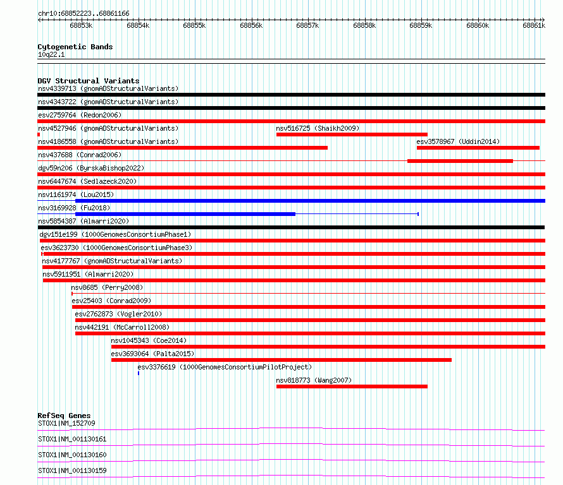Click the esv3623730 1000GenomesConsortiumPhase3 label
Screen dimensions: 563x485
tap(116, 248)
